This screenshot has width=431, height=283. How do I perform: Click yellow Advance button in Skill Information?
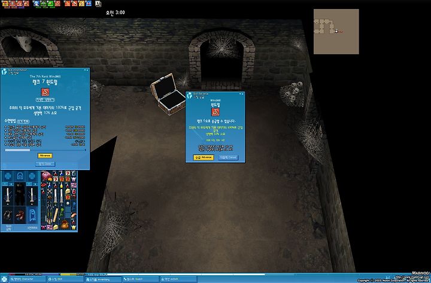point(45,156)
